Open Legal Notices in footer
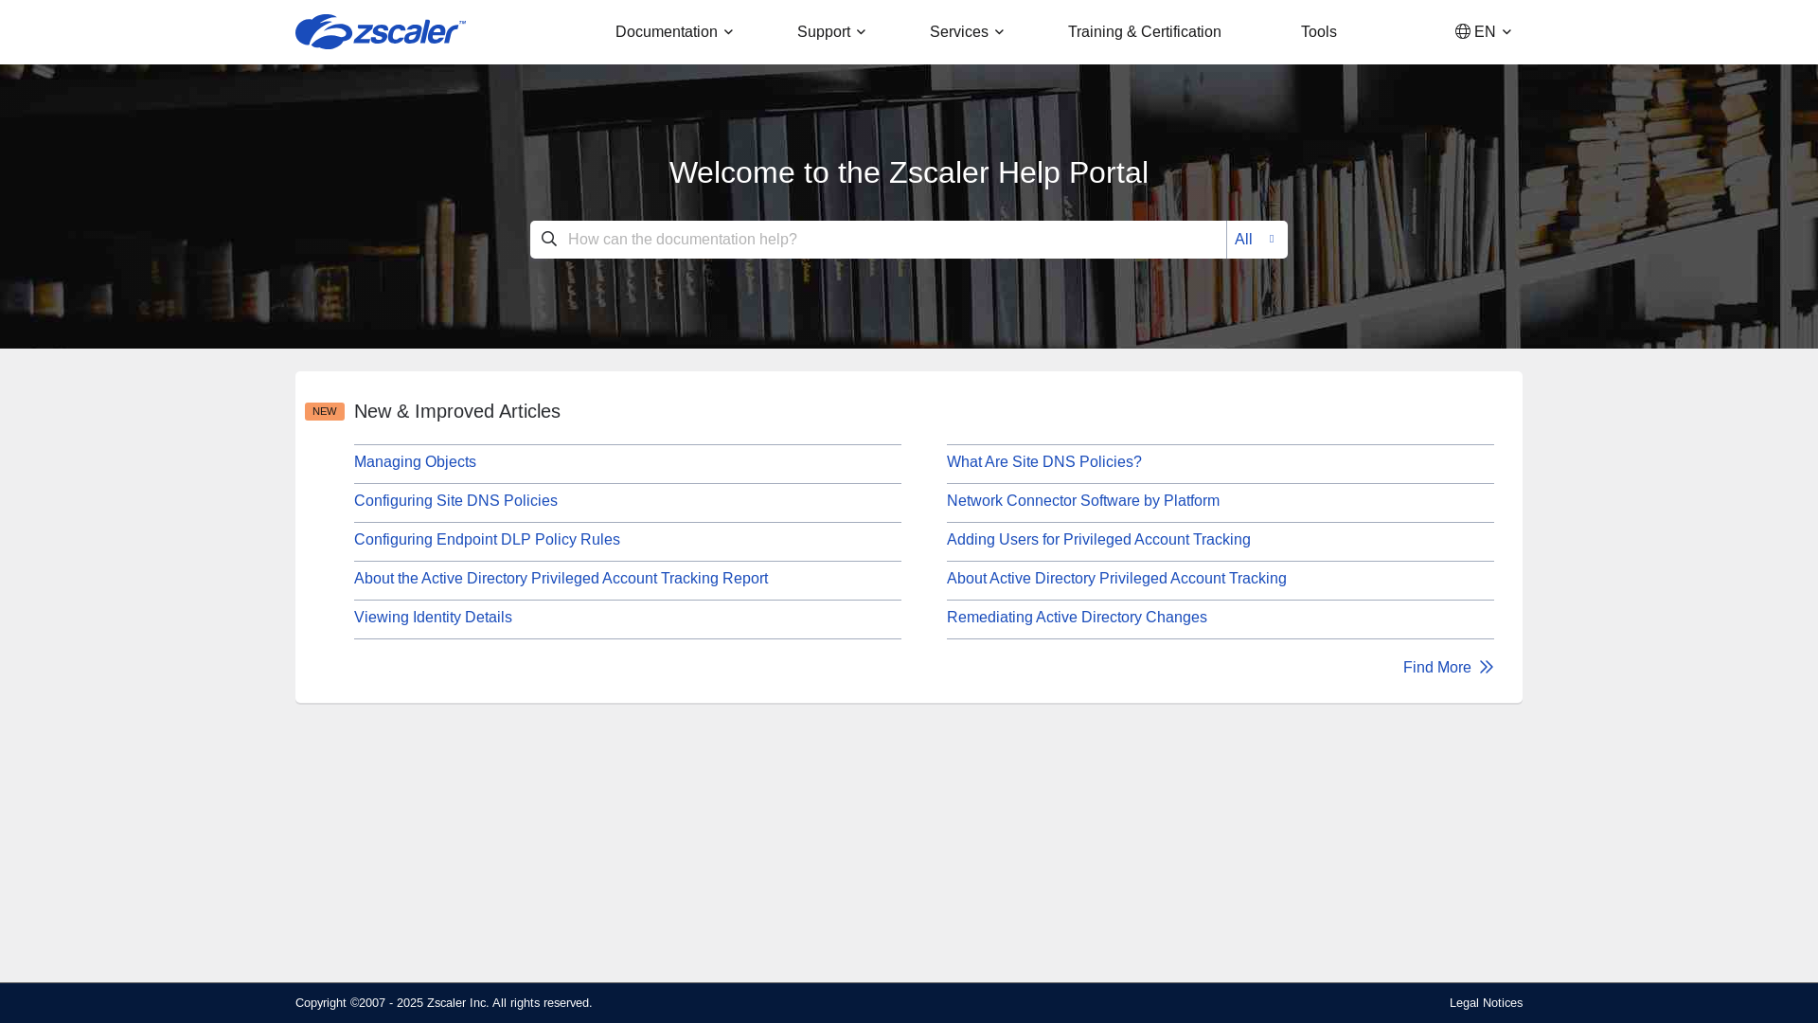 pyautogui.click(x=1486, y=1003)
